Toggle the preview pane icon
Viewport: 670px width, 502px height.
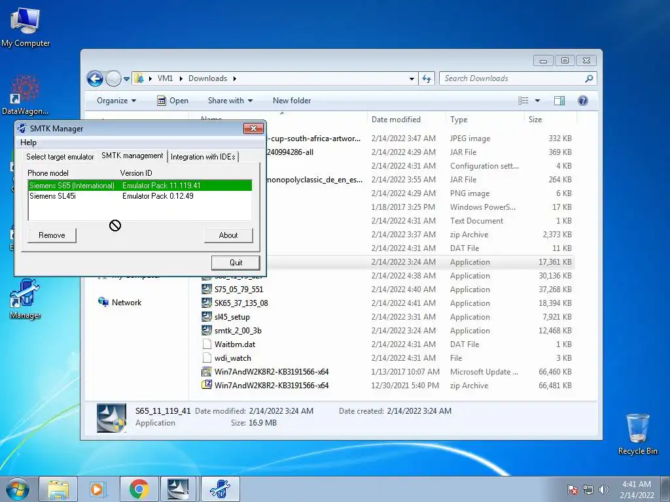click(559, 101)
